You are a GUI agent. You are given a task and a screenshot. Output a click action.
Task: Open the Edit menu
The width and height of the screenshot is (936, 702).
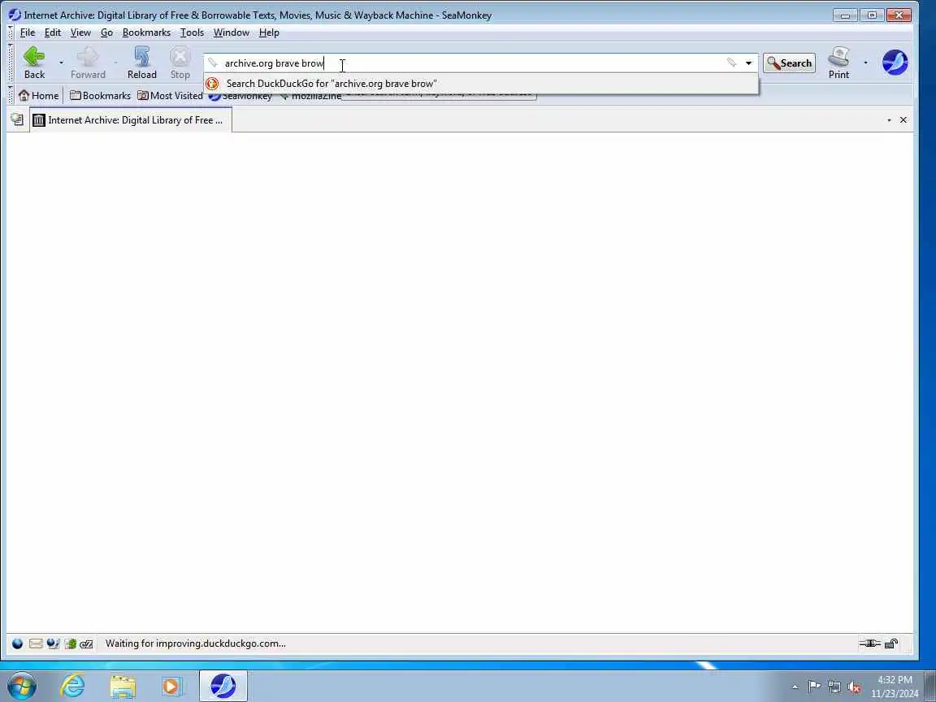click(53, 32)
